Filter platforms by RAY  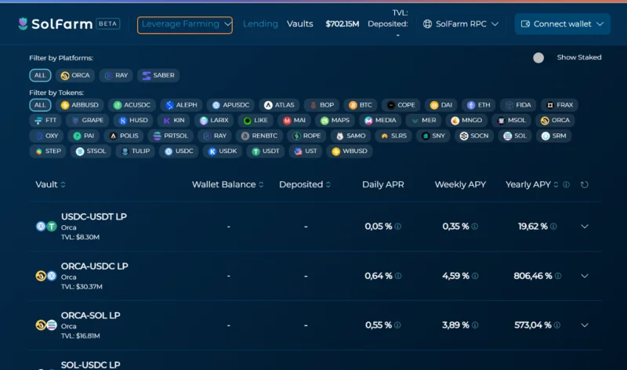[116, 75]
